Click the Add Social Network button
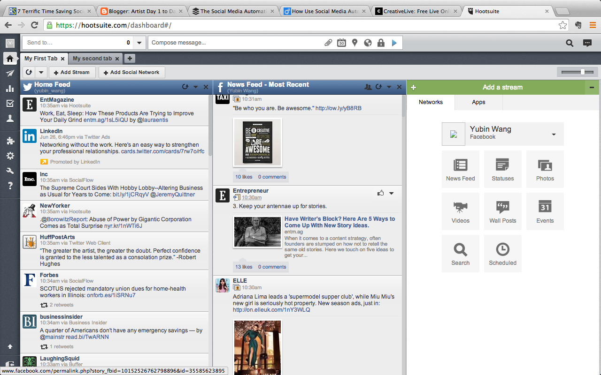601x375 pixels. [132, 72]
